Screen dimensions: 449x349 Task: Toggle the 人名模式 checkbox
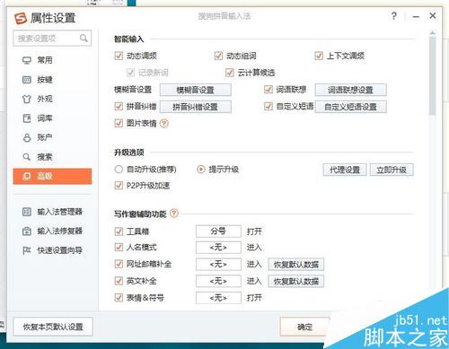(119, 248)
